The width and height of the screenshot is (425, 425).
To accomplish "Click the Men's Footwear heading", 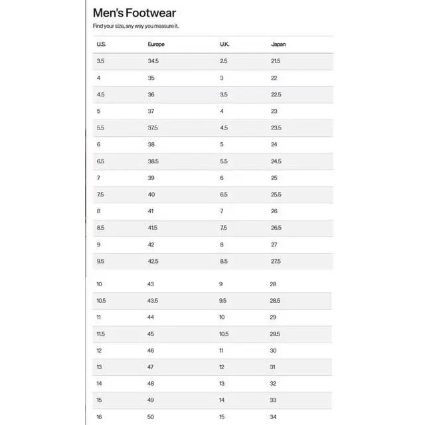I will (134, 13).
